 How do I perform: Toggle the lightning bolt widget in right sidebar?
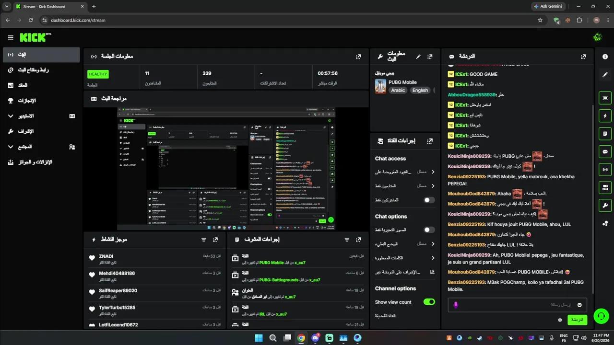pos(605,116)
